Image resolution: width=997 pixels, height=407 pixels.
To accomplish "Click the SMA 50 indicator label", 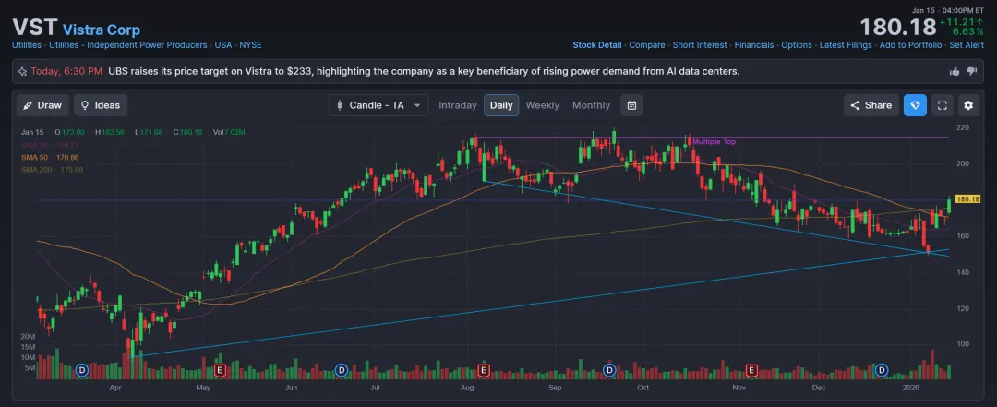I will 50,157.
